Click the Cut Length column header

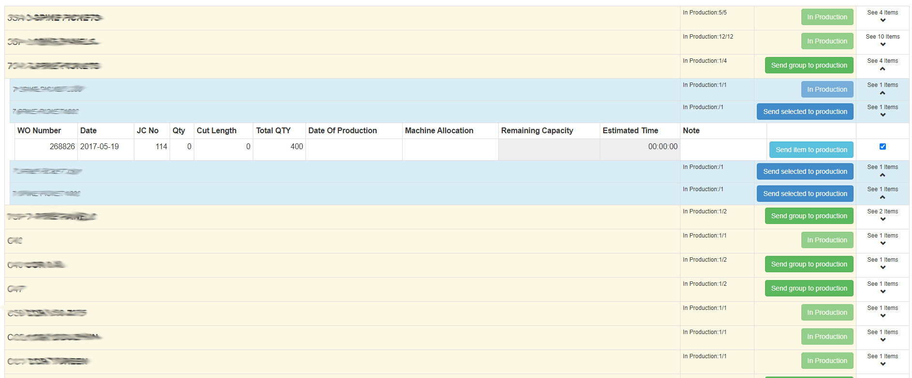tap(217, 131)
